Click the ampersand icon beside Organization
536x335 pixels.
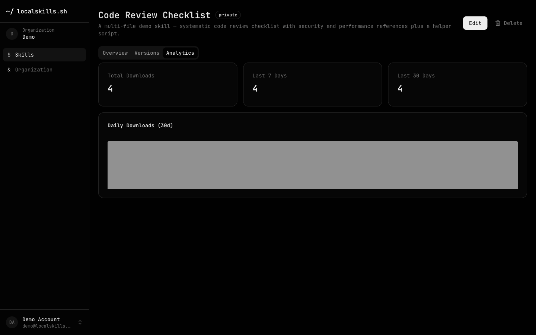9,70
